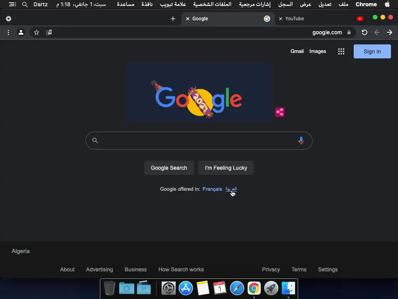Image resolution: width=398 pixels, height=299 pixels.
Task: Click the magnifier icon inside search box
Action: tap(95, 140)
